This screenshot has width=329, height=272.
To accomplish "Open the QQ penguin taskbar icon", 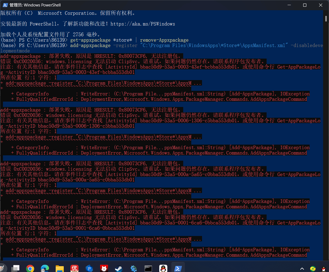I will 163,268.
